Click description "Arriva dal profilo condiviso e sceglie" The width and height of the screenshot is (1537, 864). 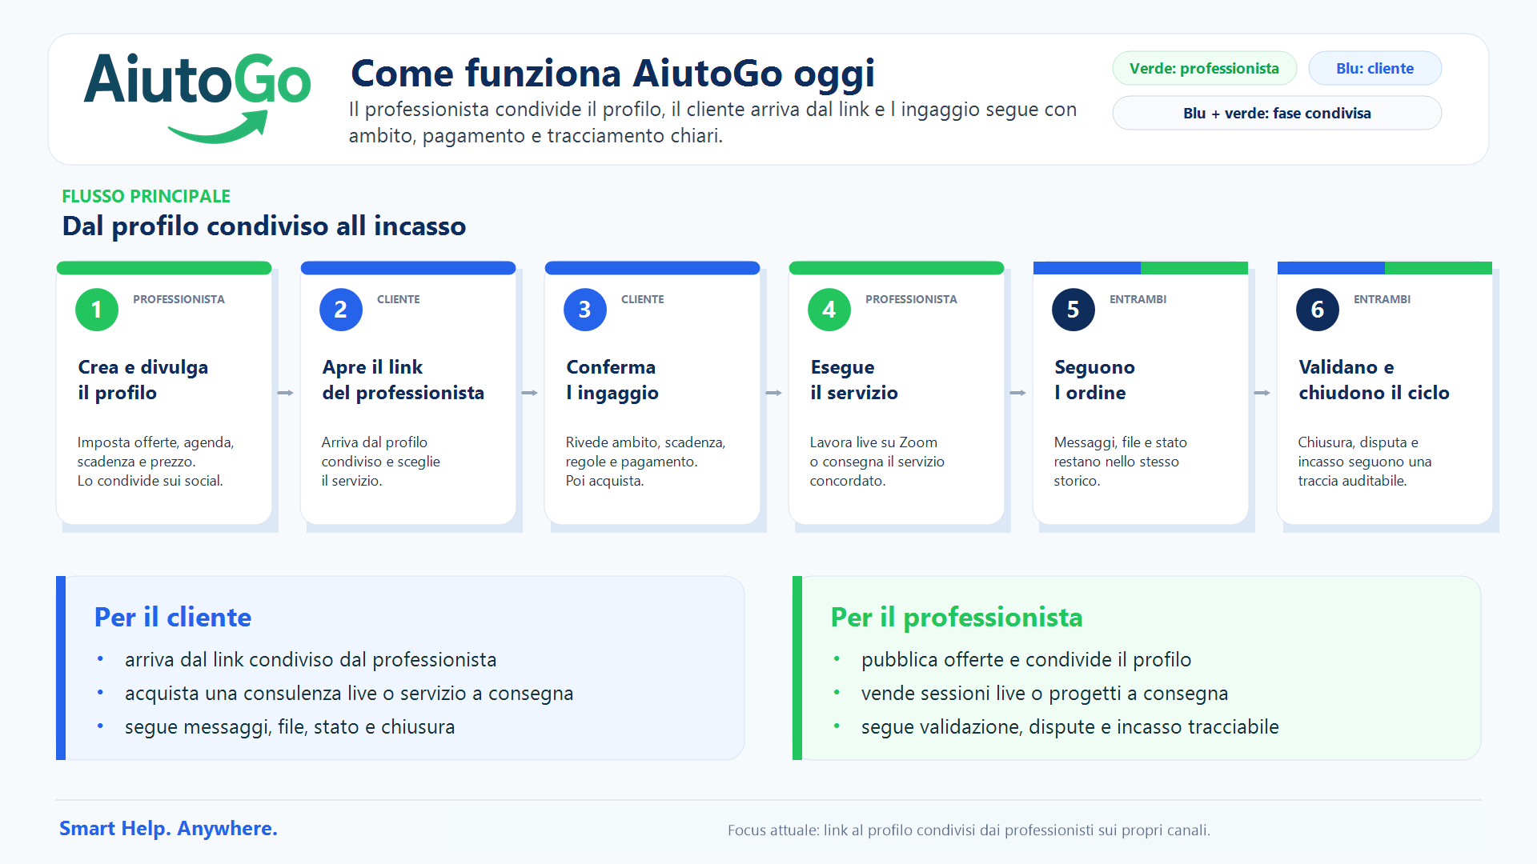(381, 452)
